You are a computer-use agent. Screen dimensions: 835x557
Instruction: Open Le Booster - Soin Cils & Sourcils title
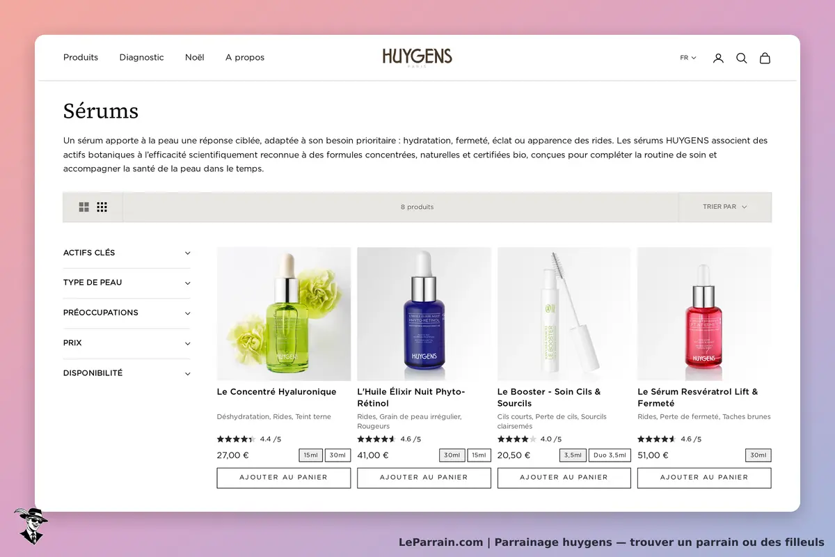click(x=549, y=398)
